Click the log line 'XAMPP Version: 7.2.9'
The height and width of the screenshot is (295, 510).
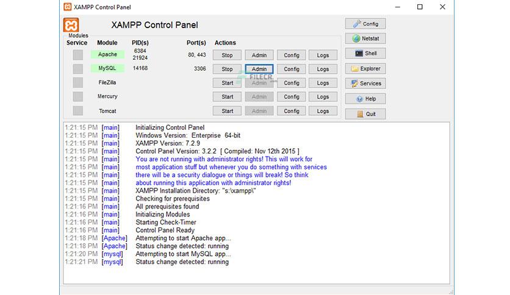point(168,143)
